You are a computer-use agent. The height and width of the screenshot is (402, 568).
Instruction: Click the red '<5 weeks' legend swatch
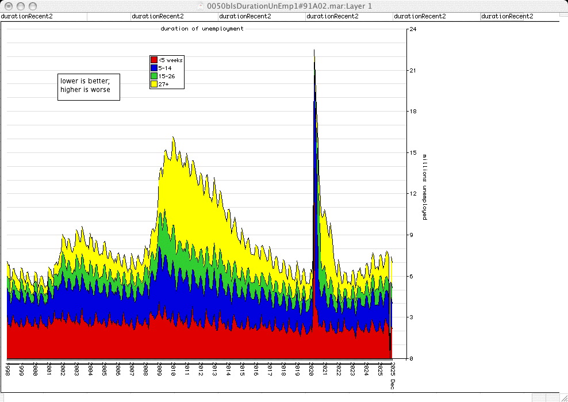click(153, 60)
